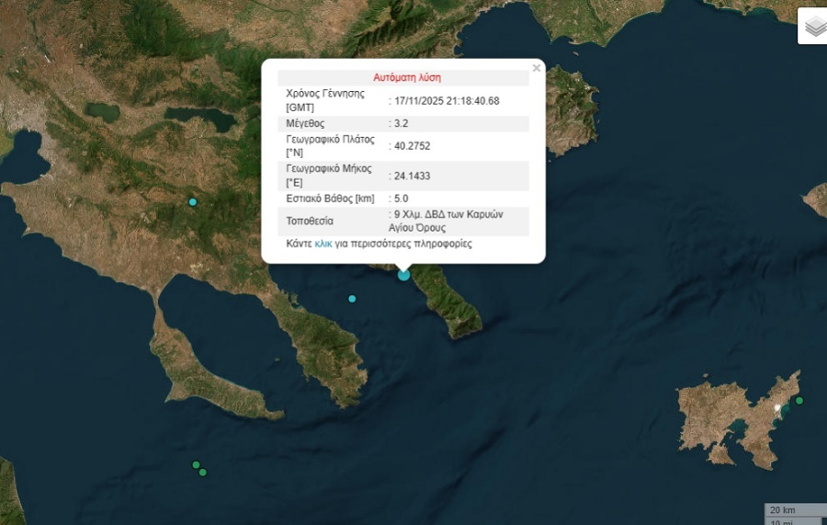The image size is (827, 525).
Task: Click the longitude value 24.1433
Action: point(413,176)
